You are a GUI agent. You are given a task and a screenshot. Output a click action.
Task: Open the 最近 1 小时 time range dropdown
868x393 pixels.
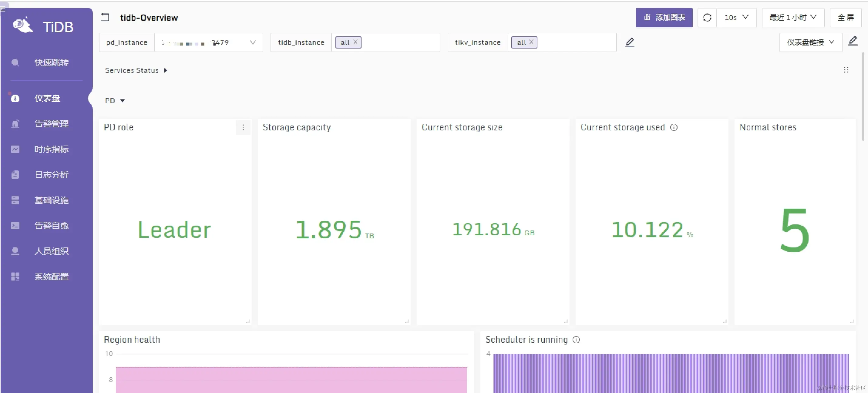(x=792, y=18)
